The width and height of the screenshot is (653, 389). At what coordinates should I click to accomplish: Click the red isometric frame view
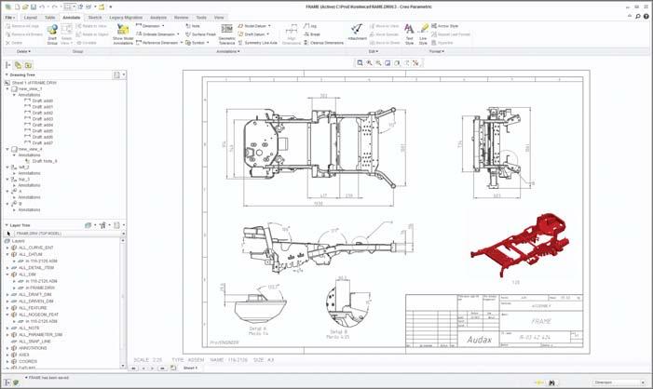click(x=521, y=244)
